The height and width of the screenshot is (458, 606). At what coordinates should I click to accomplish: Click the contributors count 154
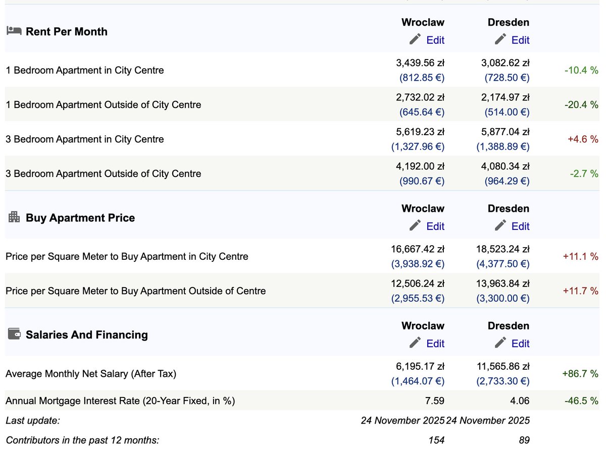436,440
